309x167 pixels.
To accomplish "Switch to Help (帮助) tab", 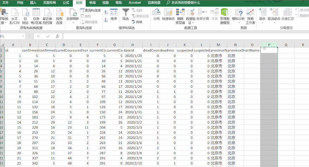I will pos(119,3).
